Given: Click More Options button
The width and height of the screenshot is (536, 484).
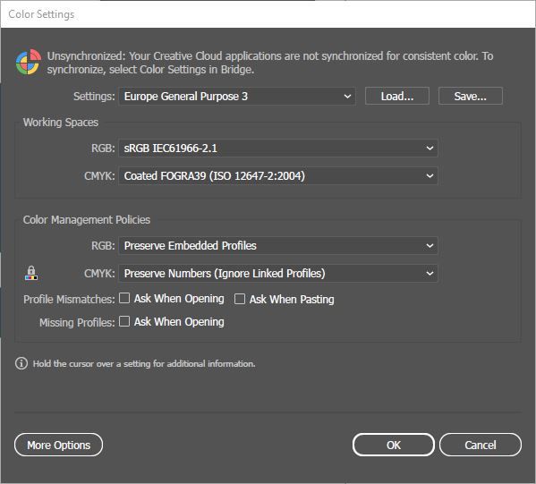Looking at the screenshot, I should (58, 445).
